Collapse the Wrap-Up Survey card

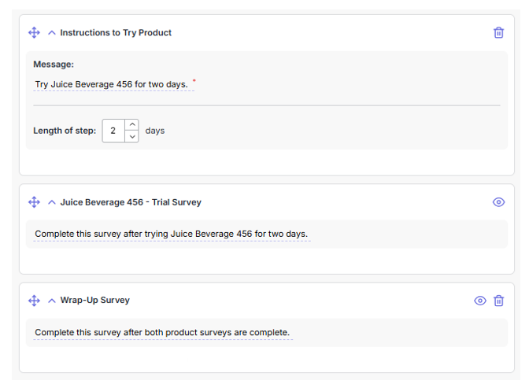[52, 301]
